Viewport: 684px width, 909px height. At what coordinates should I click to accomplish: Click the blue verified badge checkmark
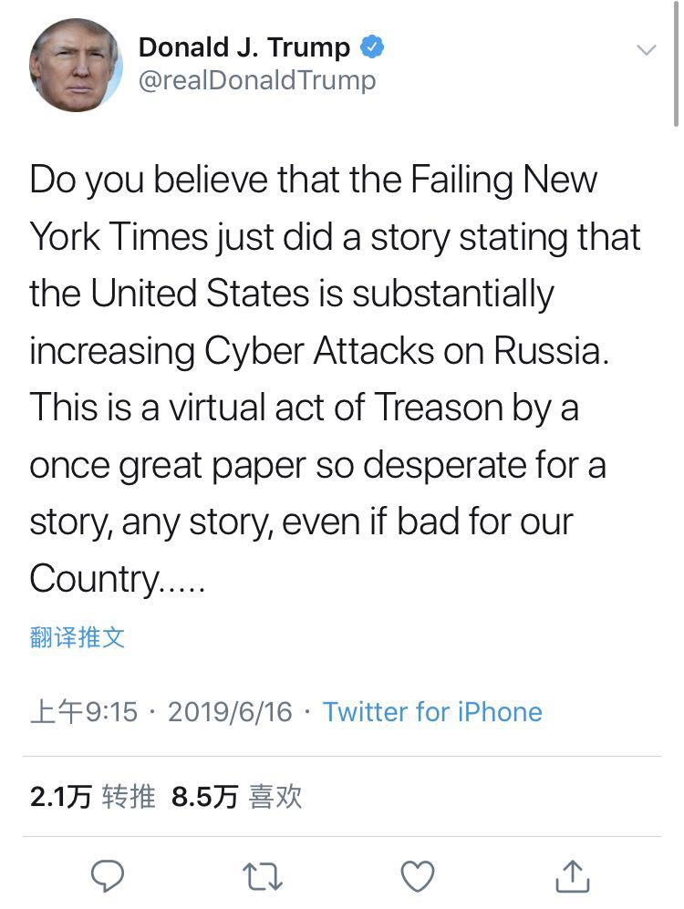click(372, 47)
